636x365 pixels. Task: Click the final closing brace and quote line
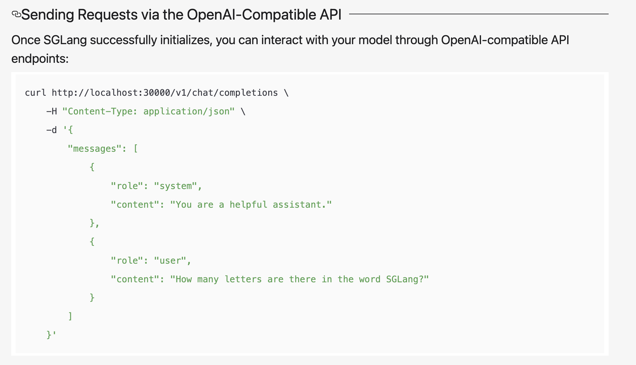[x=51, y=335]
